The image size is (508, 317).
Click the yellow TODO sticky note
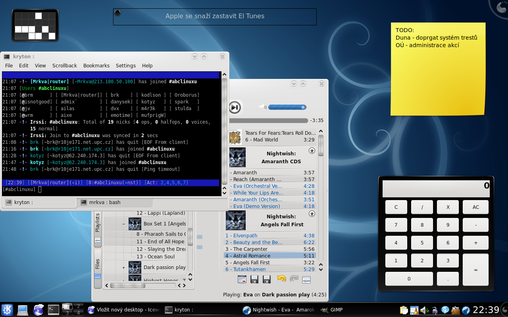pos(438,69)
